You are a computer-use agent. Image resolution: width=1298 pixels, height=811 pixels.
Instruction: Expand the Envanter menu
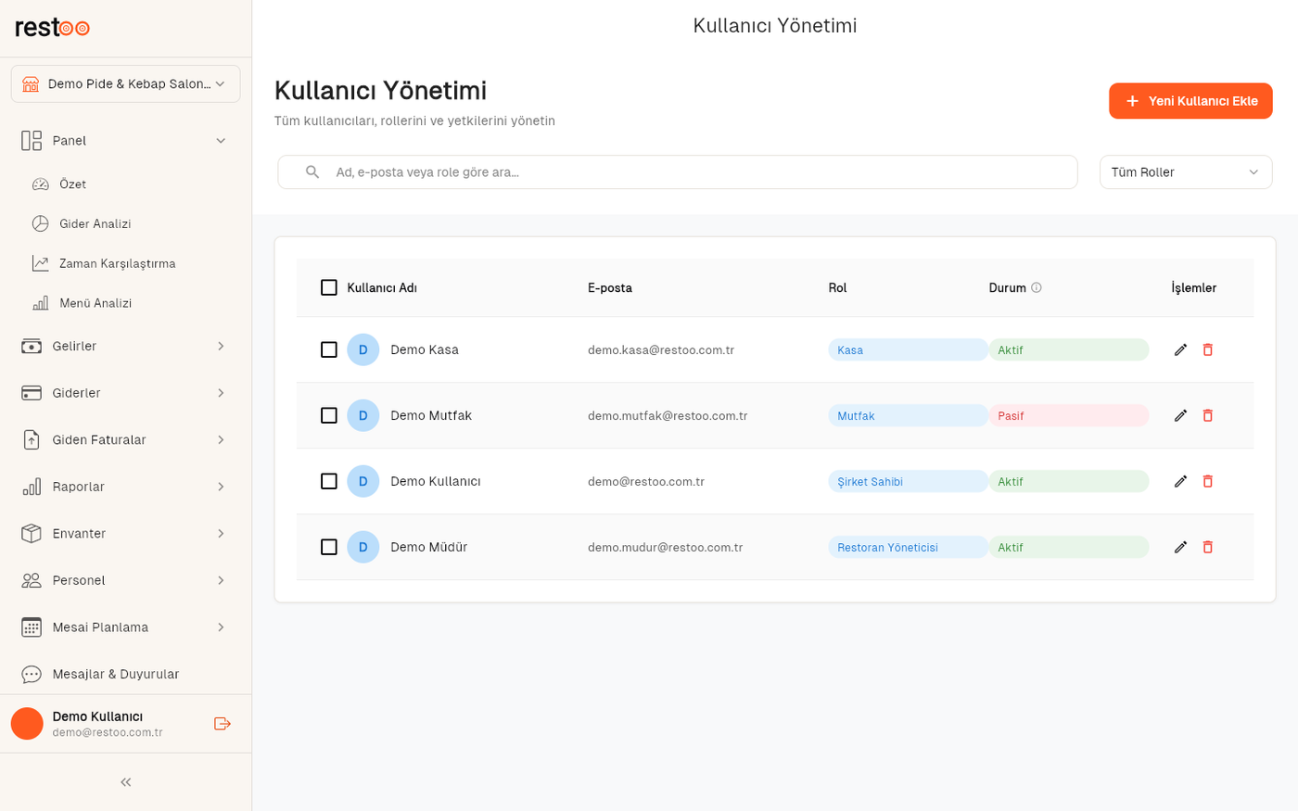point(126,533)
